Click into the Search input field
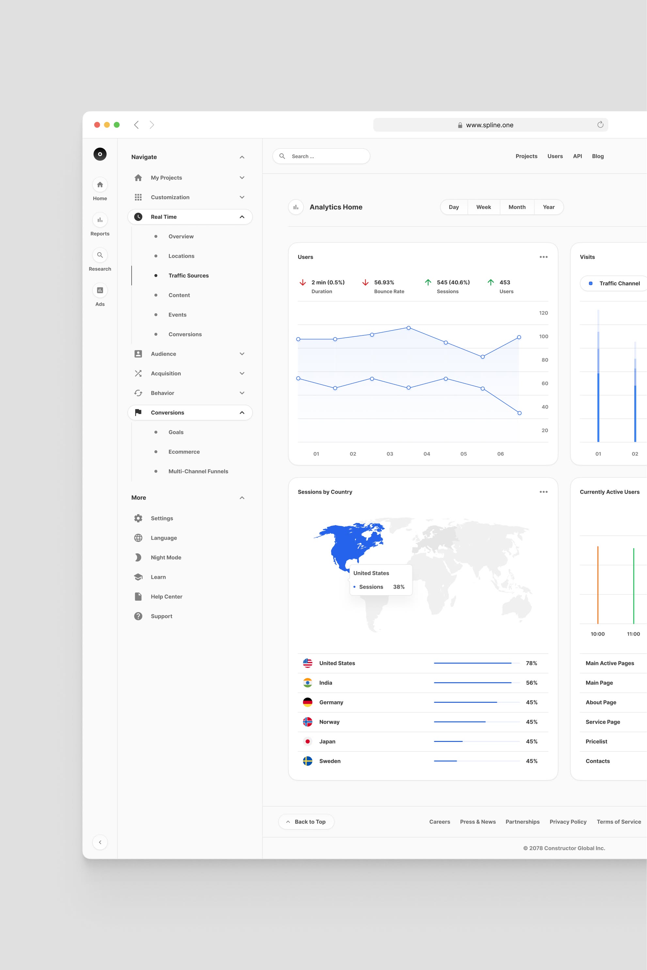647x970 pixels. (x=326, y=156)
